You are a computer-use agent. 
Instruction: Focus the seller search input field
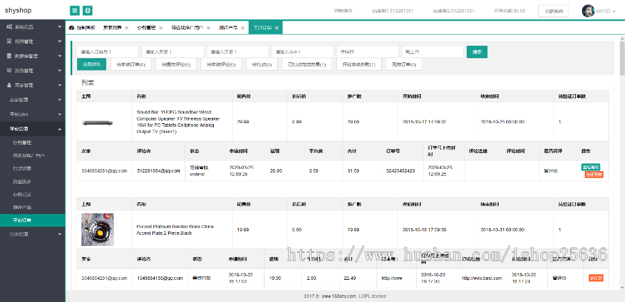173,52
